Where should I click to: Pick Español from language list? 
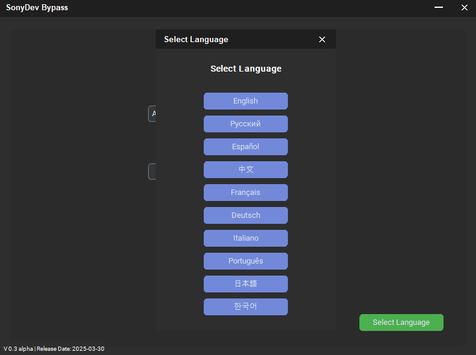(x=246, y=147)
